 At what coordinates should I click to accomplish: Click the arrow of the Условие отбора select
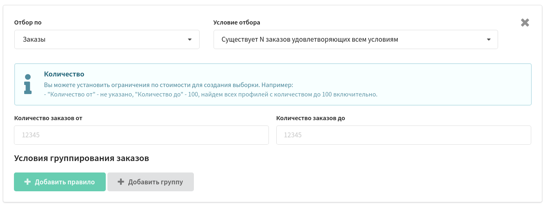click(489, 40)
